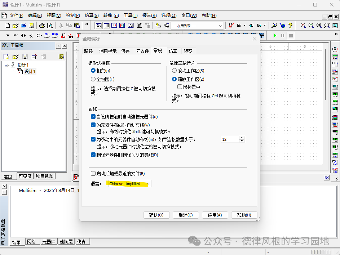Click the 确认(O) button
This screenshot has height=255, width=340.
[156, 215]
